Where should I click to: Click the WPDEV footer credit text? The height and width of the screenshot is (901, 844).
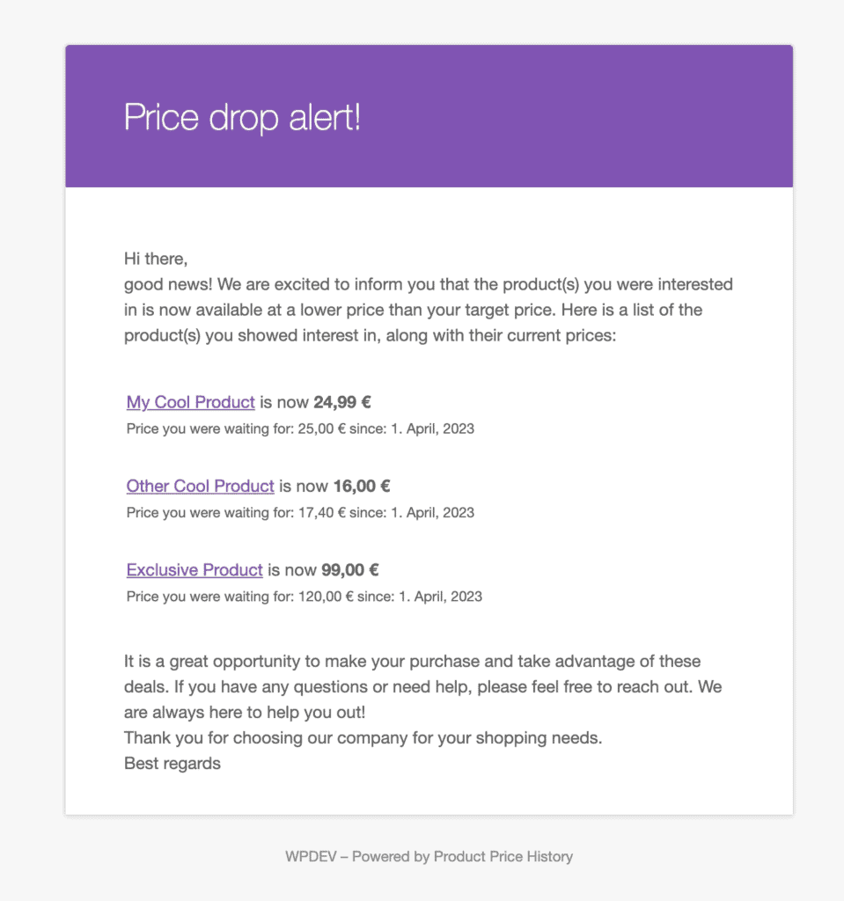(x=305, y=856)
